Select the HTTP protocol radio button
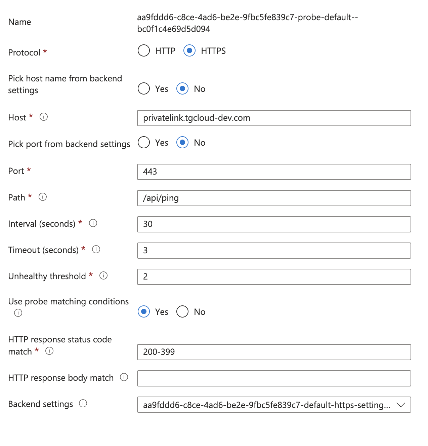428x446 pixels. coord(144,51)
